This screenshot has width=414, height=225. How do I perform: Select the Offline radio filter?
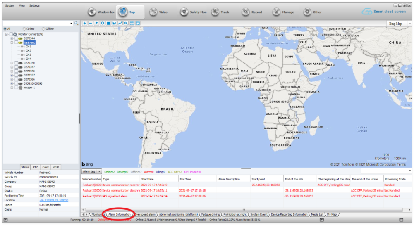43,29
